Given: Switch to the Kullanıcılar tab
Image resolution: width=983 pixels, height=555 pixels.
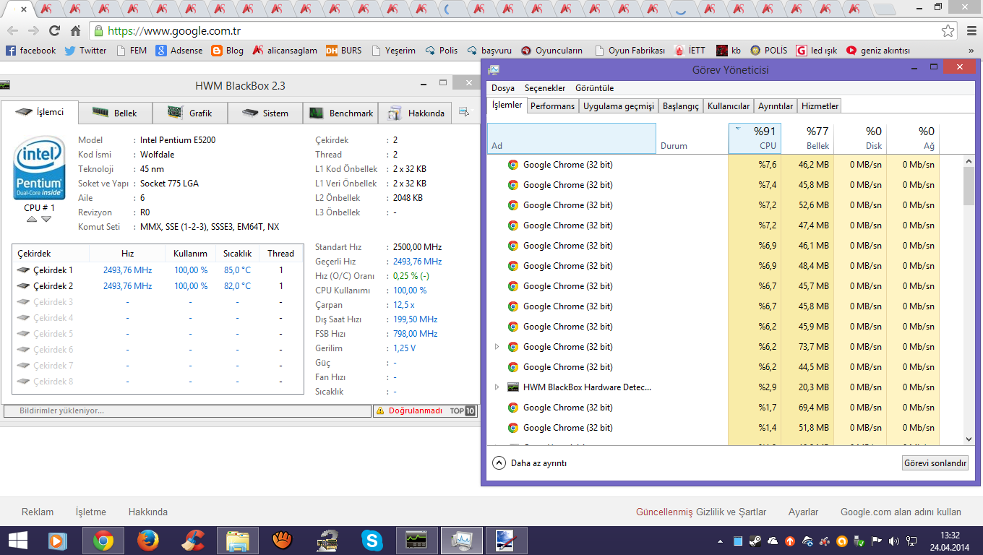Looking at the screenshot, I should (x=729, y=106).
